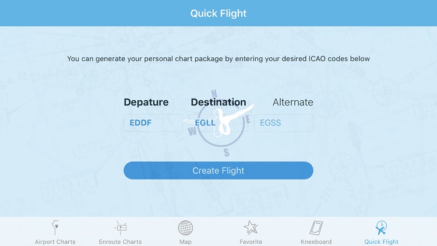Switch to the Airport Charts tab label
Viewport: 437px width, 246px height.
coord(55,241)
